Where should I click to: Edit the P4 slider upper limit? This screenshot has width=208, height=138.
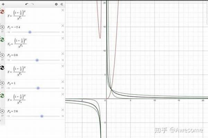pyautogui.click(x=63, y=116)
